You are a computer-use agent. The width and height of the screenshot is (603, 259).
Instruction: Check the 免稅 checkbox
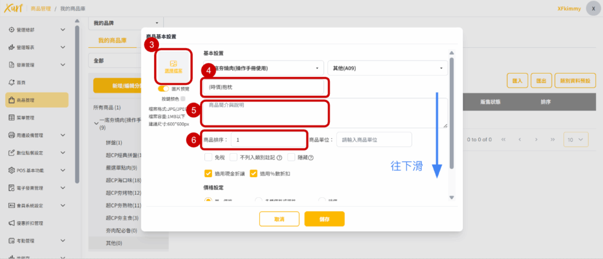coord(208,157)
